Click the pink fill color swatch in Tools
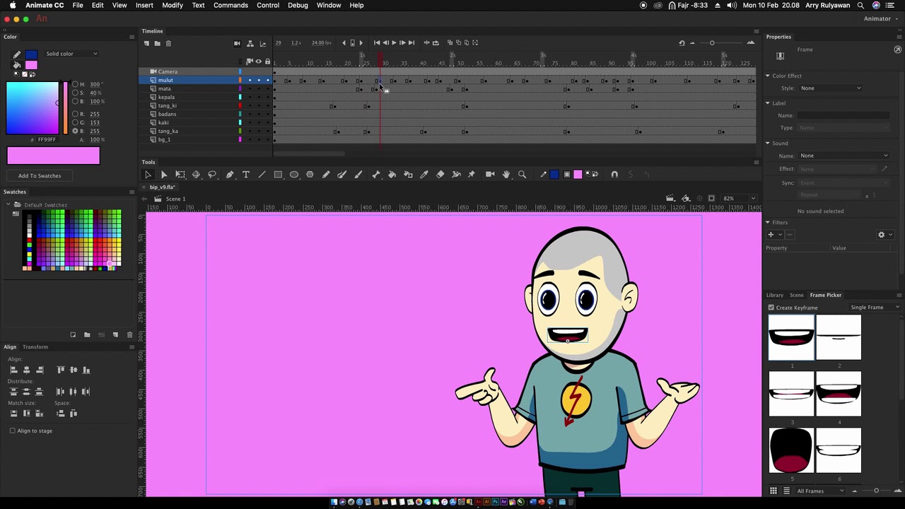The height and width of the screenshot is (509, 905). 578,175
